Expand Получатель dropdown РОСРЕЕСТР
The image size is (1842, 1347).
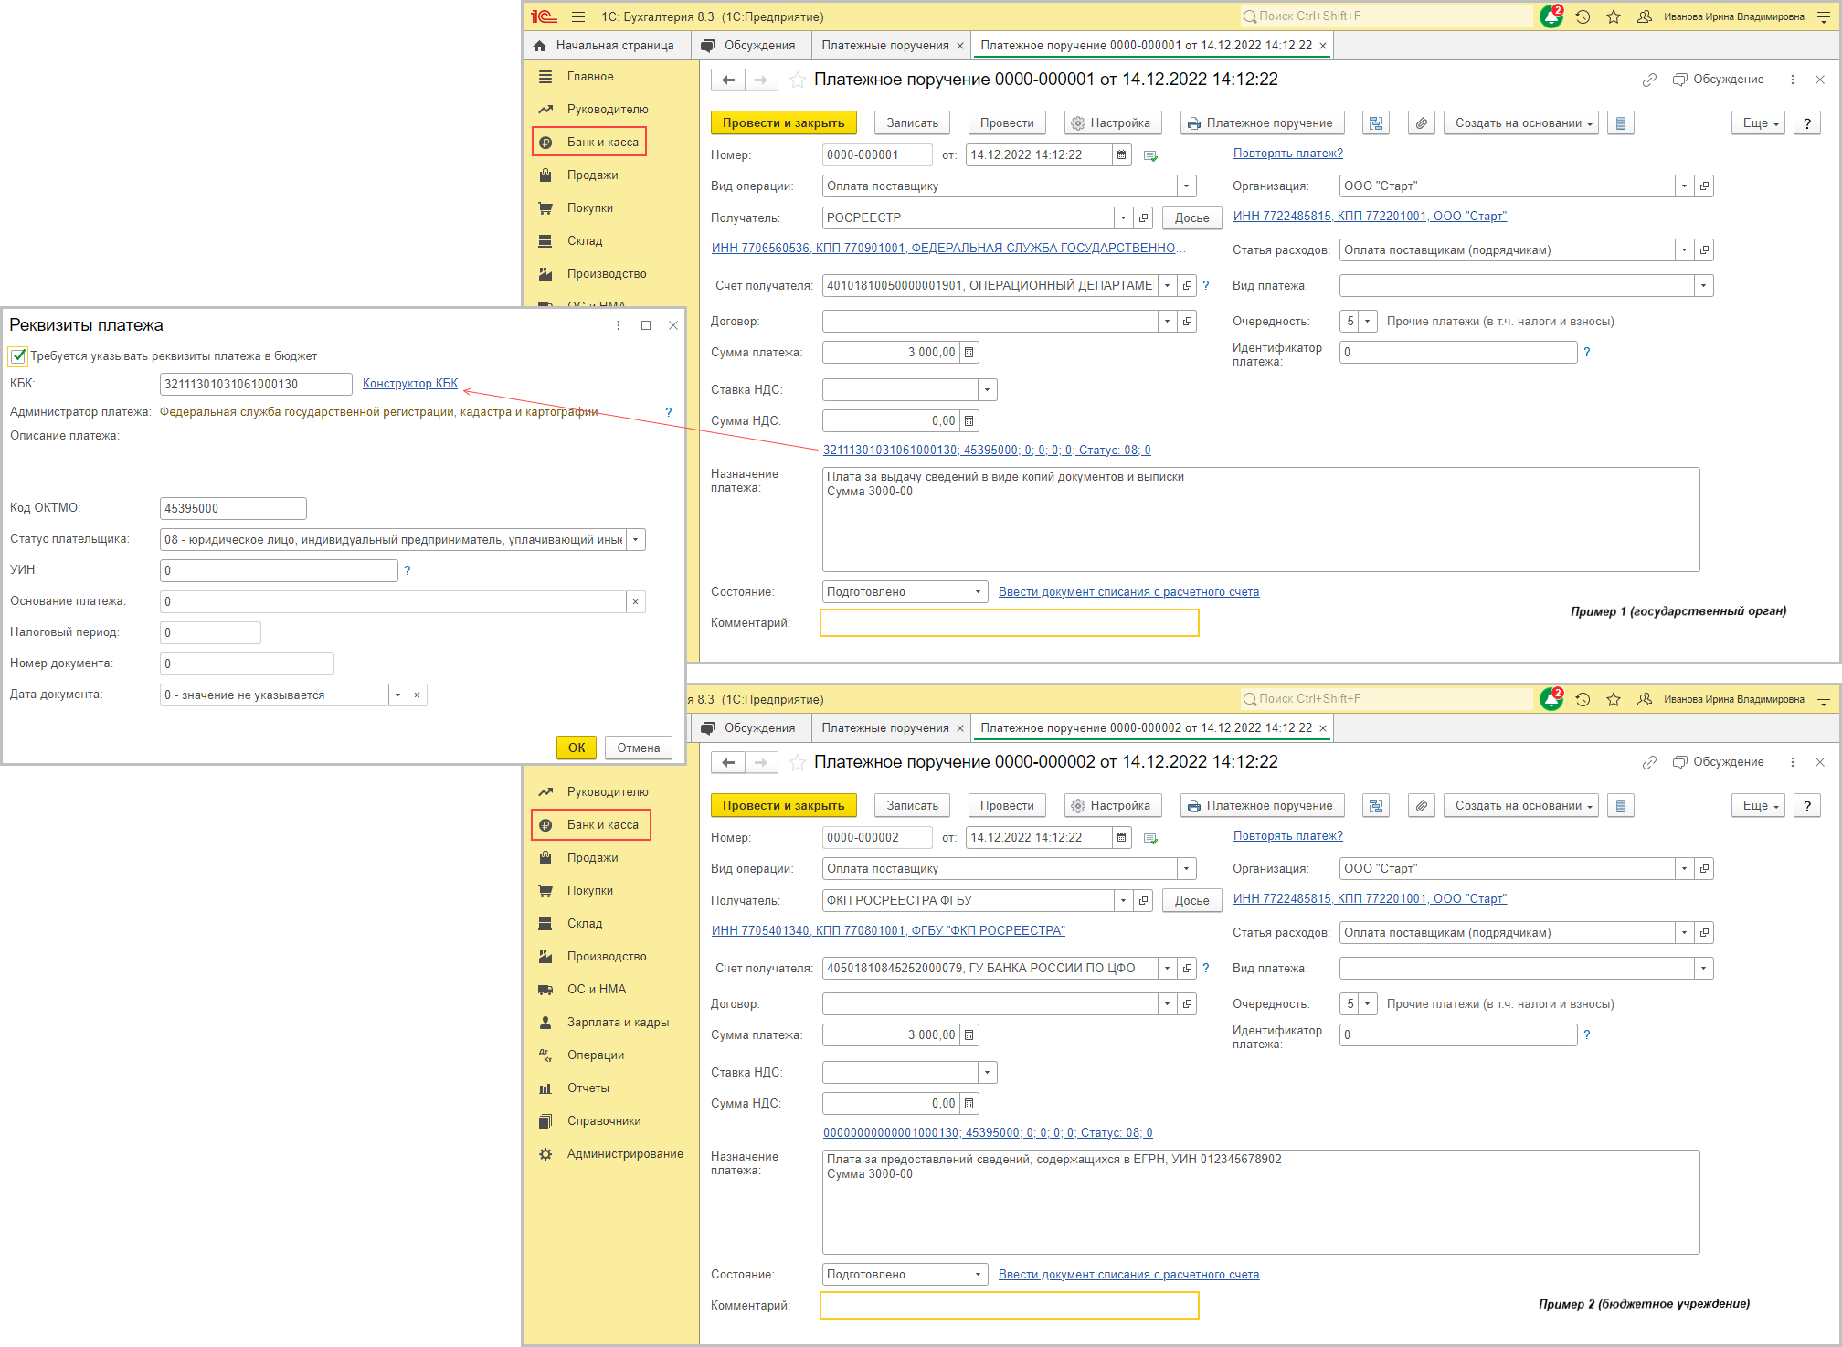coord(1123,218)
